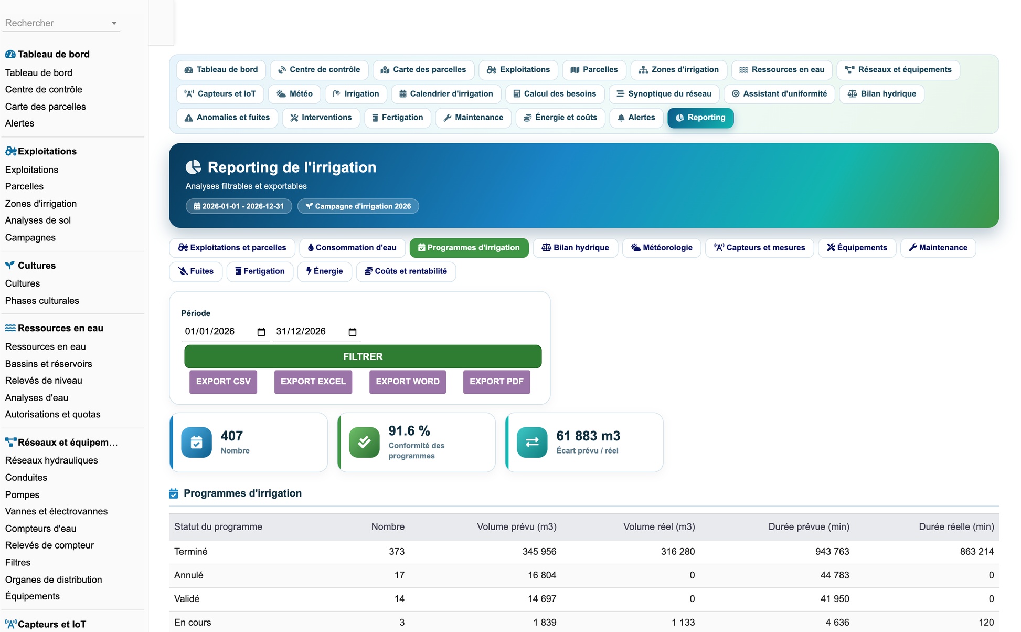The width and height of the screenshot is (1021, 632).
Task: Open Coûts et rentabilité report sub-tab
Action: (x=406, y=271)
